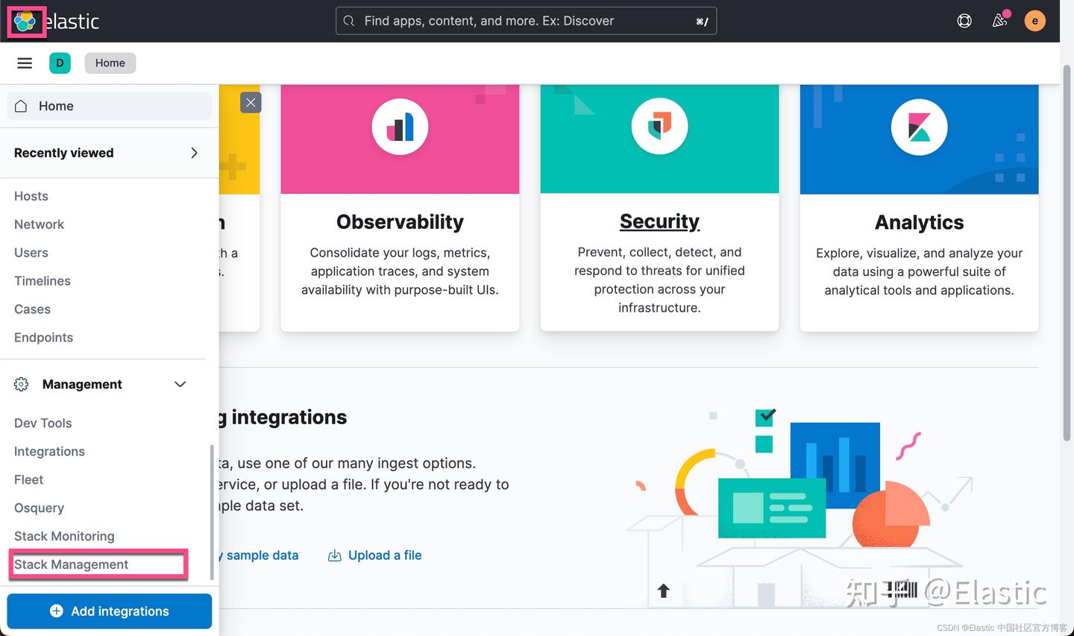The height and width of the screenshot is (636, 1074).
Task: Open the user profile avatar
Action: pyautogui.click(x=1035, y=21)
